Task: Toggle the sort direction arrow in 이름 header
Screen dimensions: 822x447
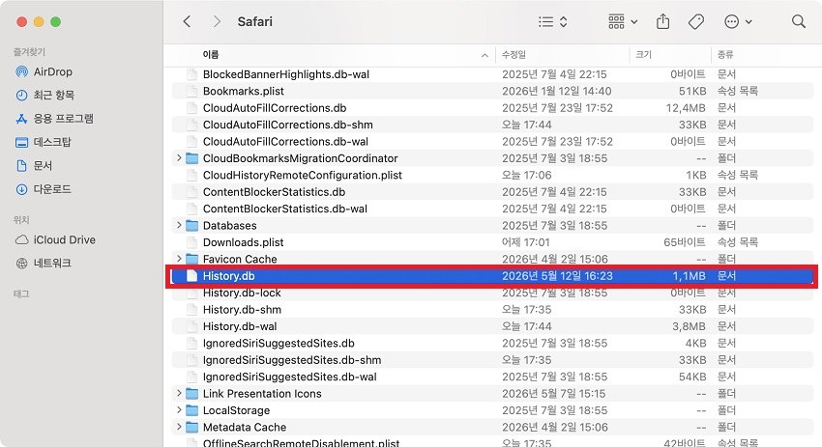Action: (484, 55)
